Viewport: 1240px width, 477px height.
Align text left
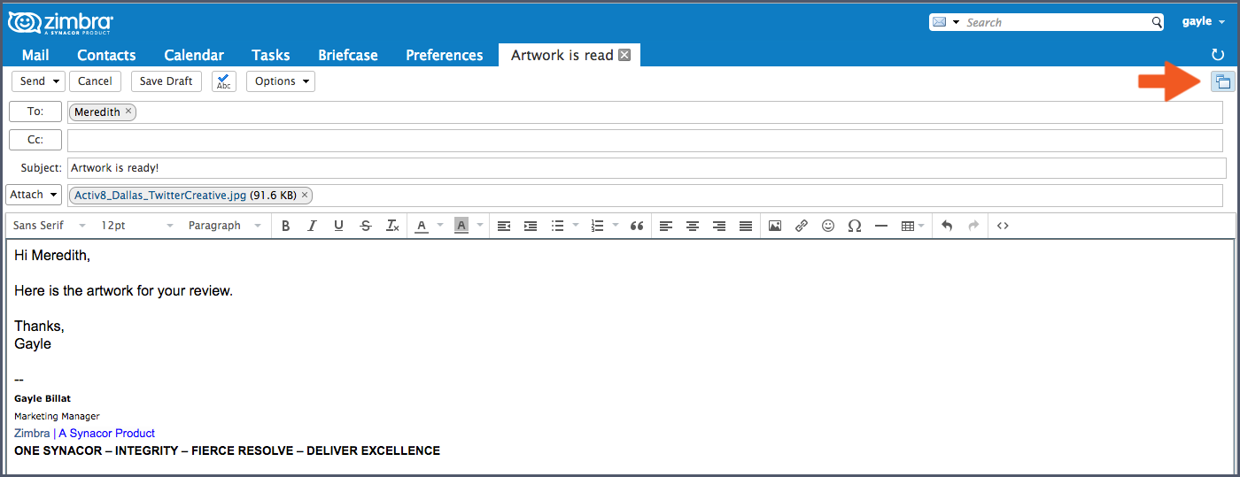pyautogui.click(x=666, y=226)
